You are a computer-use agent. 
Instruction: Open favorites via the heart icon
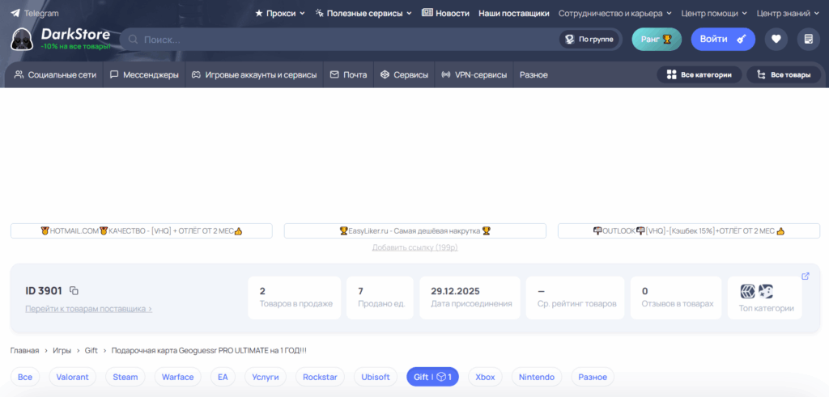click(776, 40)
